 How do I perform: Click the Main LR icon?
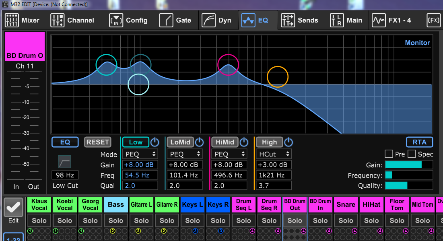337,21
